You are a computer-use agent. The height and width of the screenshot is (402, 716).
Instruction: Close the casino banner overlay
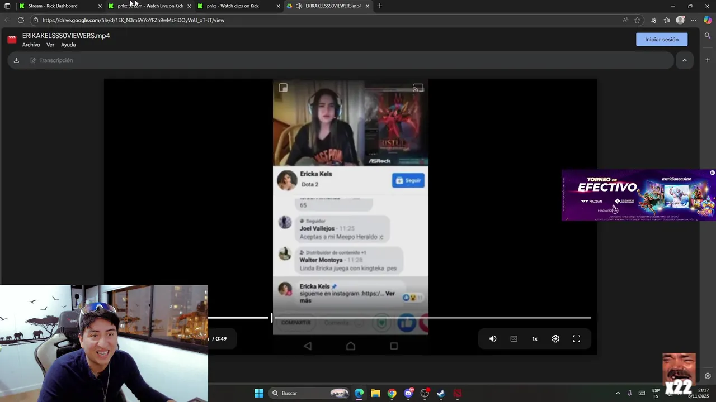[712, 173]
